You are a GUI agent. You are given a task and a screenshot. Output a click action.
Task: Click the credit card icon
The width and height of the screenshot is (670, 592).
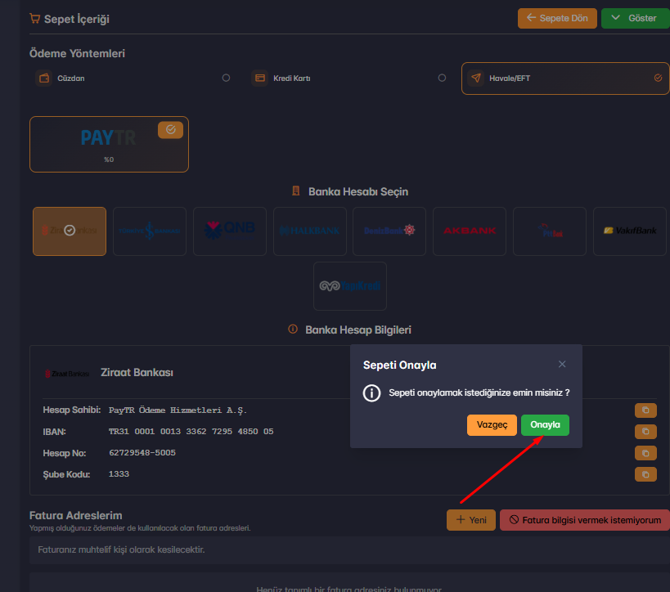click(x=259, y=78)
